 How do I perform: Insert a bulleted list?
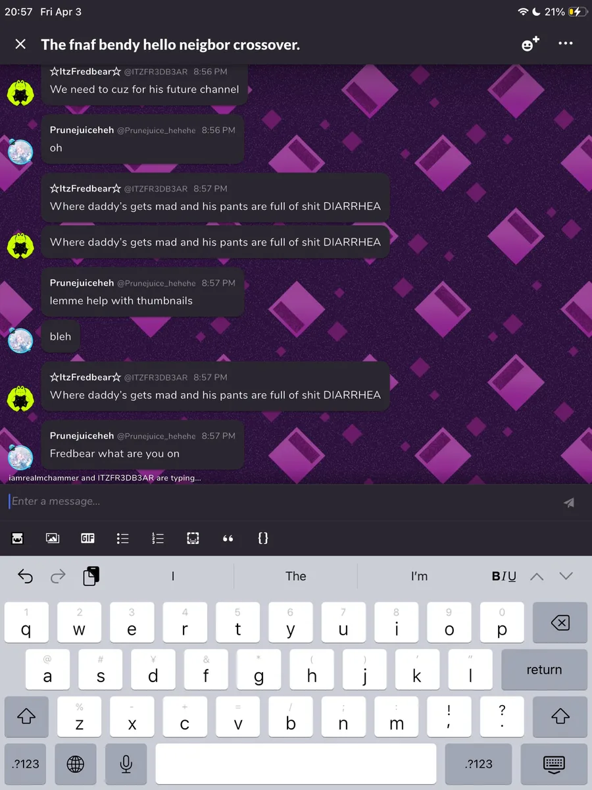click(122, 538)
